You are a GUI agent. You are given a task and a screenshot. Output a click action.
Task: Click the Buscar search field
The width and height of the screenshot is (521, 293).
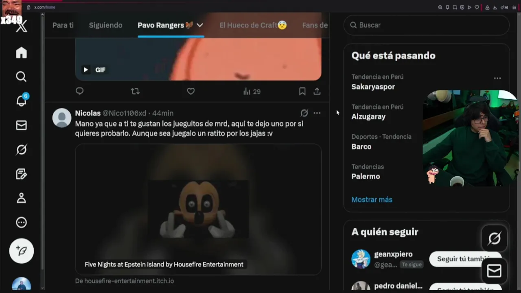427,25
